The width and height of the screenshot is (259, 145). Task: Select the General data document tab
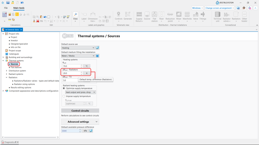click(12, 30)
